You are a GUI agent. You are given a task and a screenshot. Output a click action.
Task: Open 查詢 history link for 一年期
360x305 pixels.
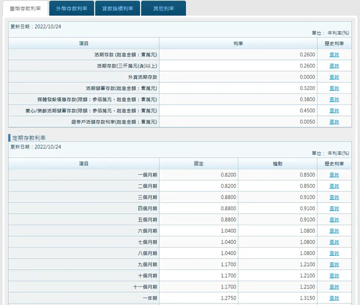(334, 298)
